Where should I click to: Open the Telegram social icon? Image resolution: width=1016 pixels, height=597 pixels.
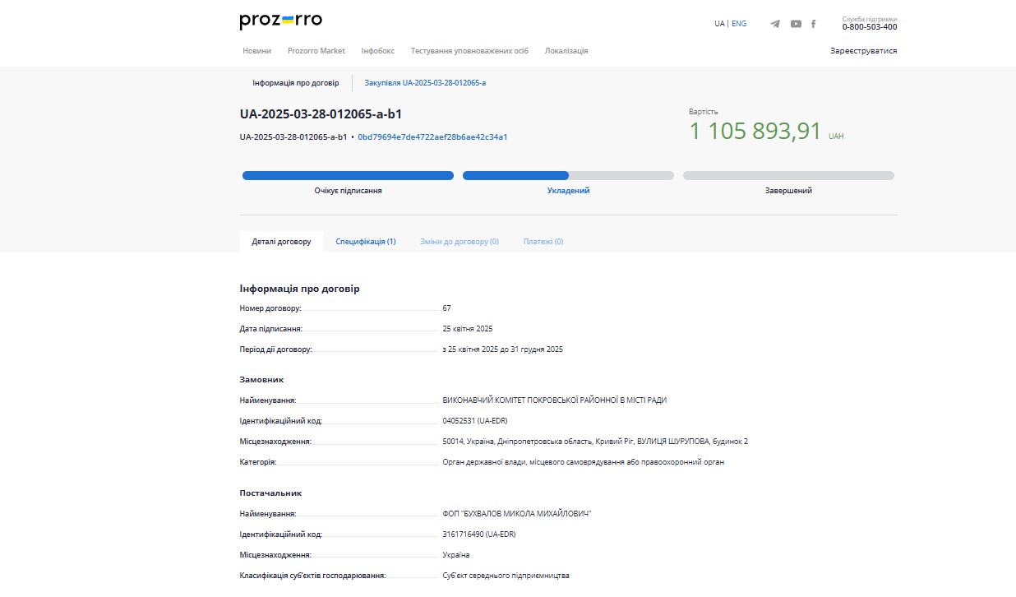click(775, 24)
